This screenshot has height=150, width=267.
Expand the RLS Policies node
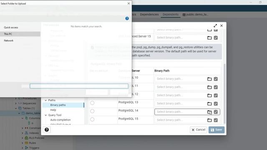click(22, 138)
